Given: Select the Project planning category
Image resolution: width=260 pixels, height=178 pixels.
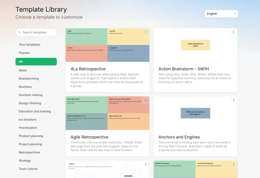Looking at the screenshot, I should 30,144.
